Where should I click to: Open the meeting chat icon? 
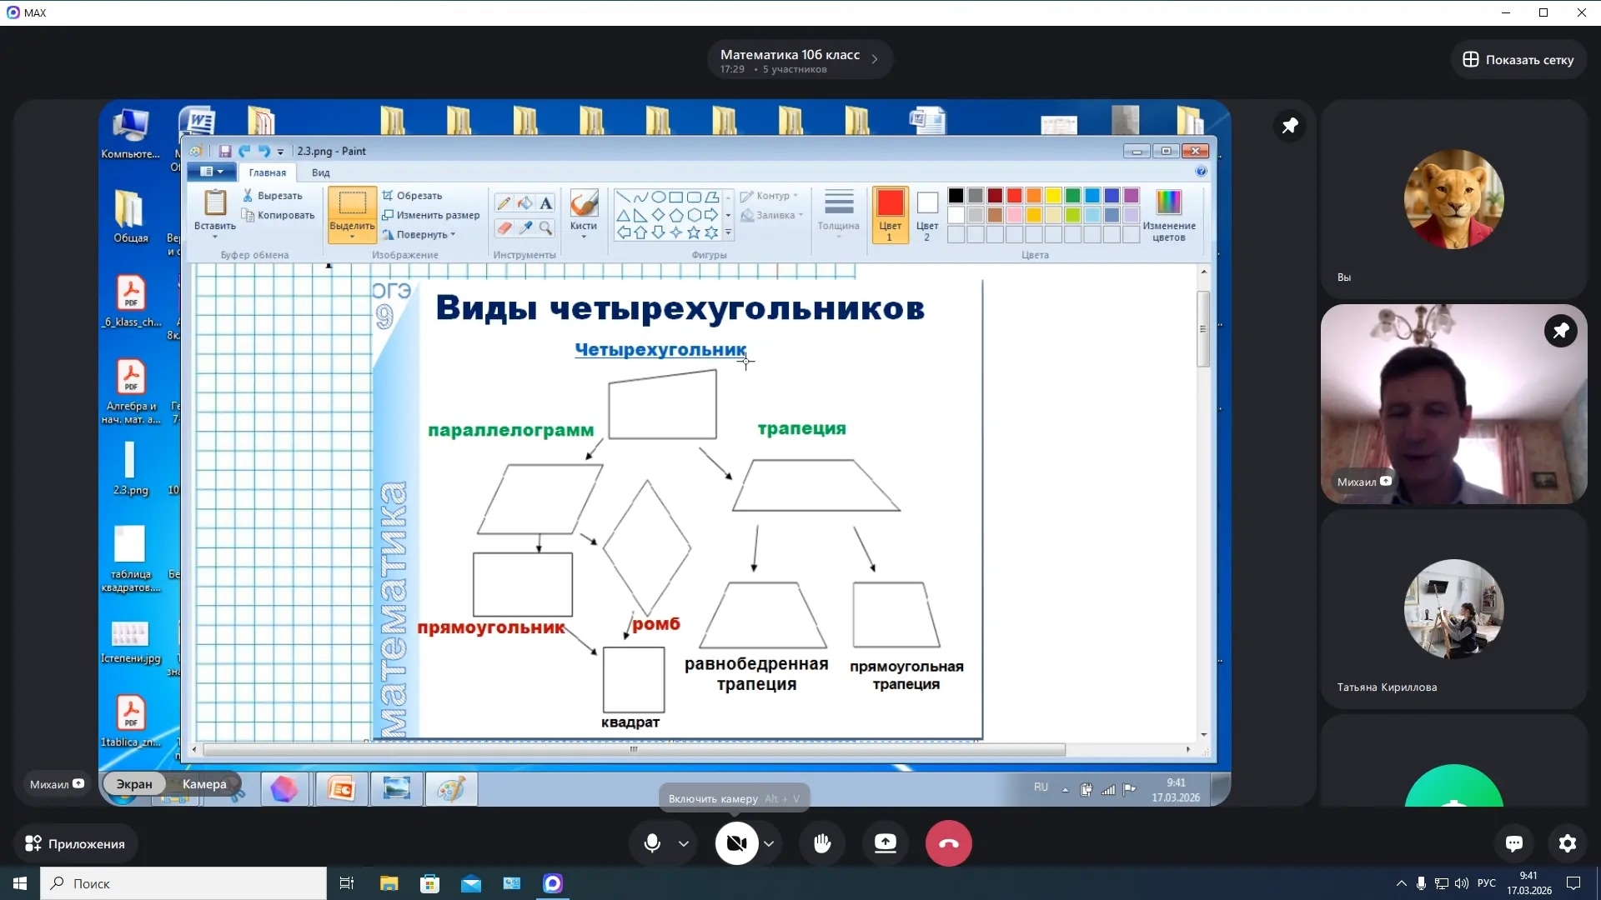[x=1514, y=843]
